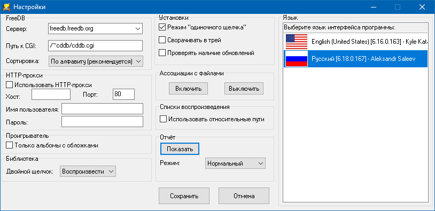Focus the Хост input field
435x211 pixels.
coord(51,94)
